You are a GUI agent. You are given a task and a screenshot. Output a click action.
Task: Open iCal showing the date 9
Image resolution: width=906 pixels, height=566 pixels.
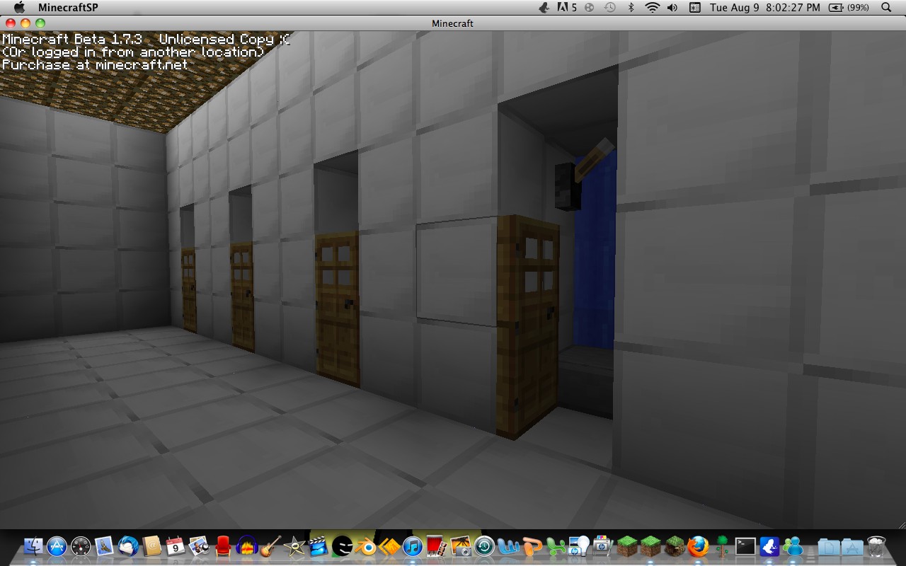[x=174, y=545]
